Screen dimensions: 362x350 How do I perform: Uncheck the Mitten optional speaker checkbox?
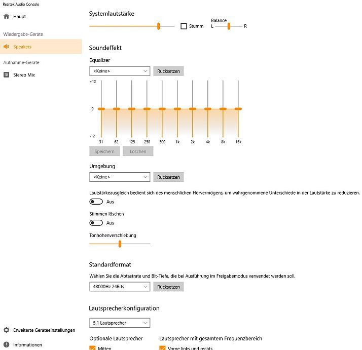tap(92, 348)
